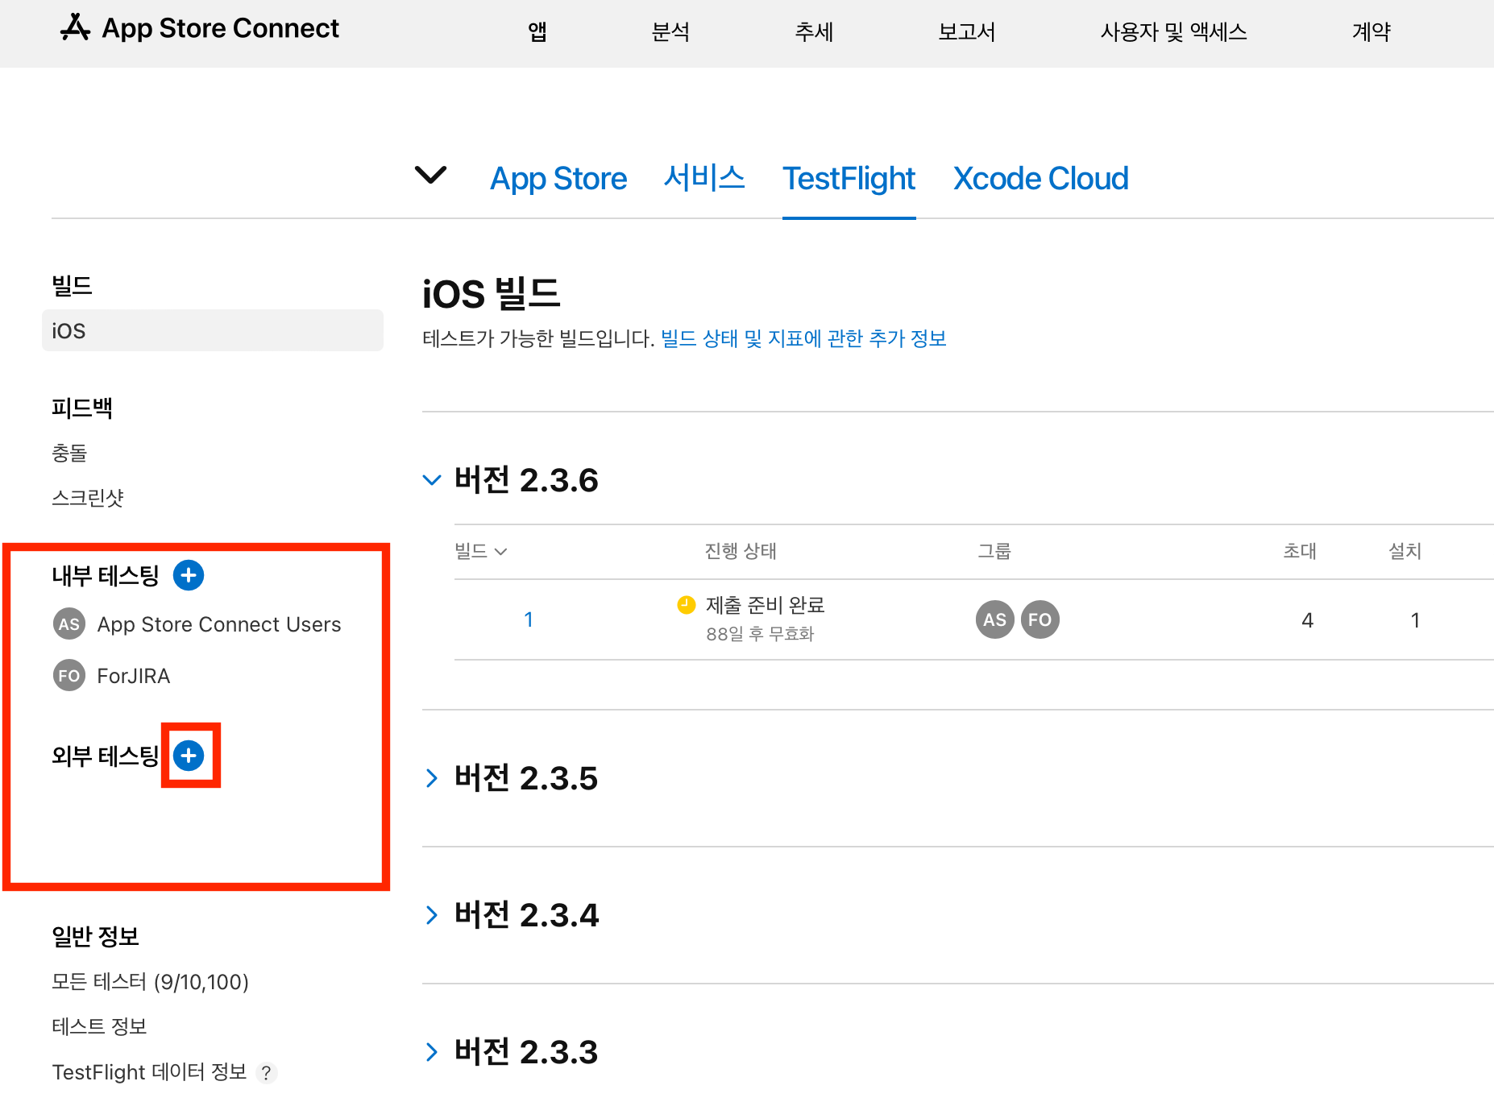Viewport: 1494px width, 1102px height.
Task: Open the 계약 menu in top bar
Action: [1372, 32]
